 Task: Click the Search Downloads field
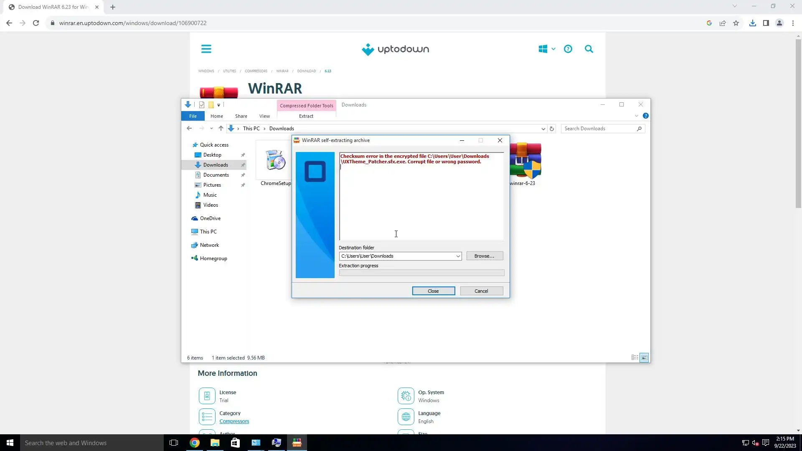click(599, 129)
